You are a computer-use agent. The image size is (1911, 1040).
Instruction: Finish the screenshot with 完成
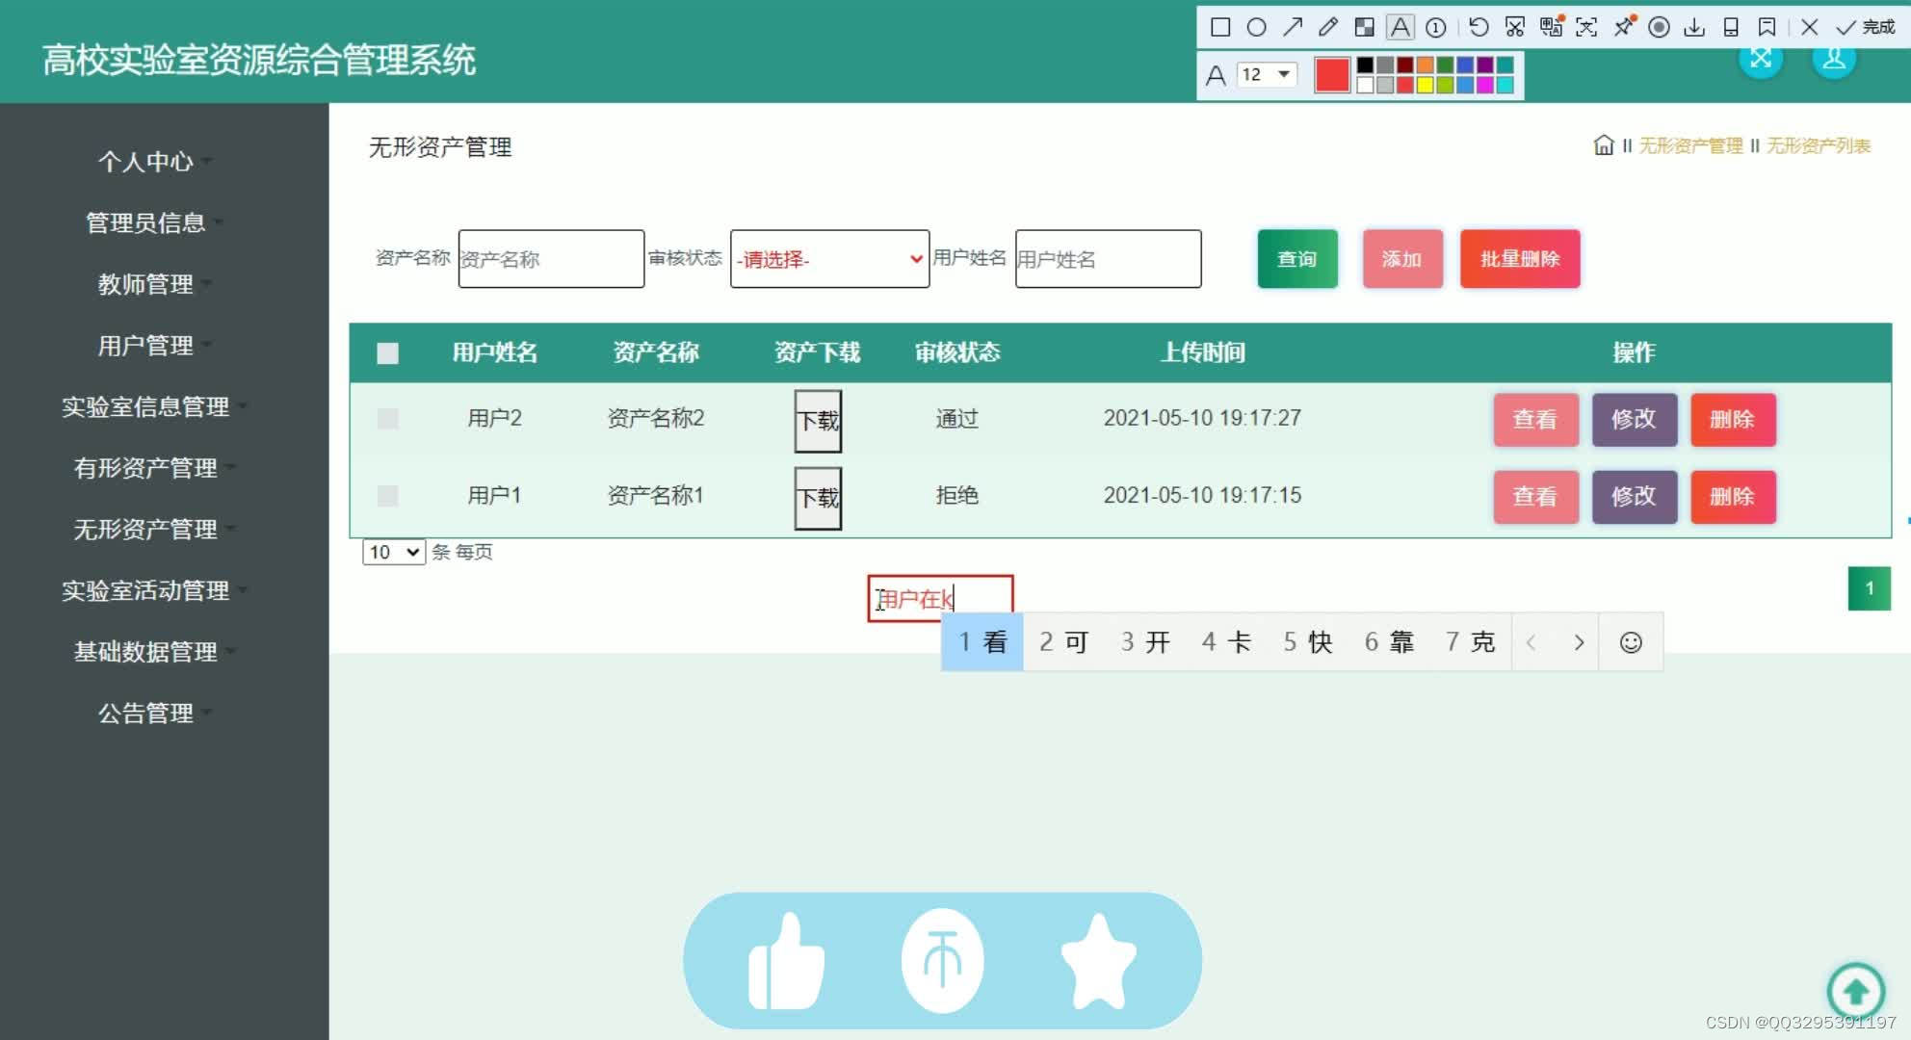pos(1866,27)
